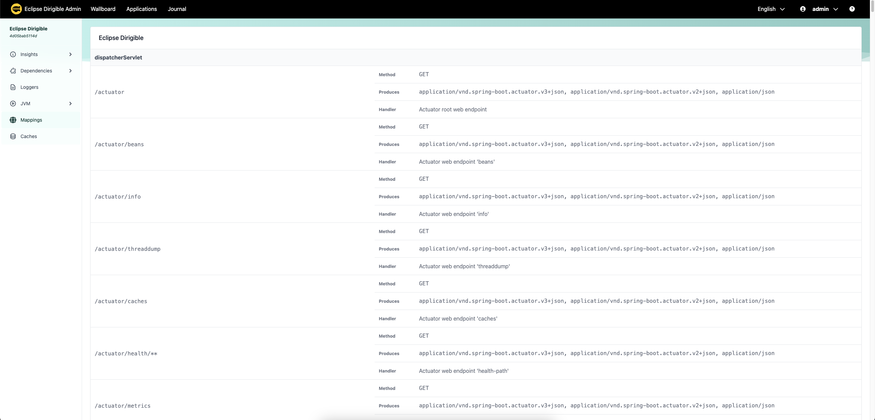
Task: Select Caches in the sidebar
Action: pos(41,136)
